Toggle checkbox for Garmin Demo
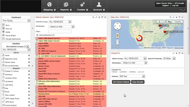The width and height of the screenshot is (190, 107). tap(37, 94)
